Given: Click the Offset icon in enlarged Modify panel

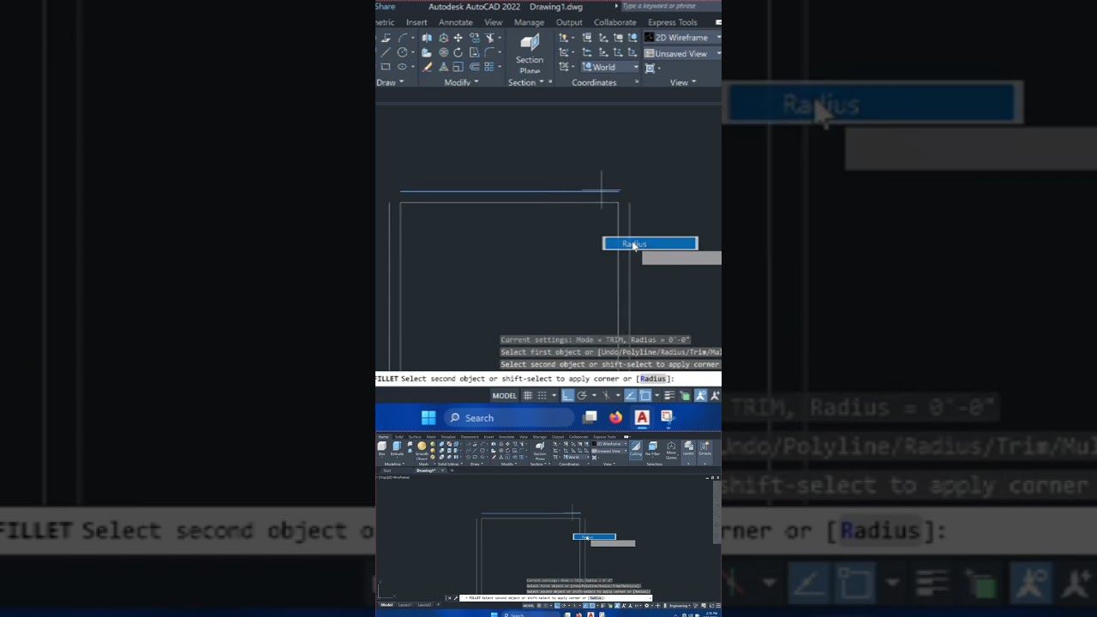Looking at the screenshot, I should click(x=475, y=66).
